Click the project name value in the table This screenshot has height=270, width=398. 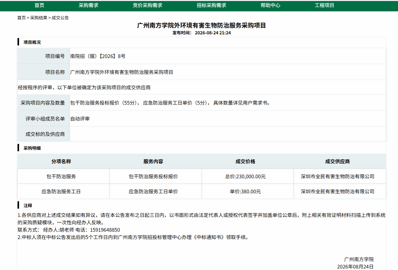[122, 72]
